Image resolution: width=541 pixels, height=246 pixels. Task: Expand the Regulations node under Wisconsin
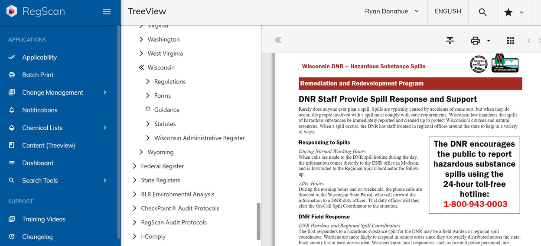148,82
